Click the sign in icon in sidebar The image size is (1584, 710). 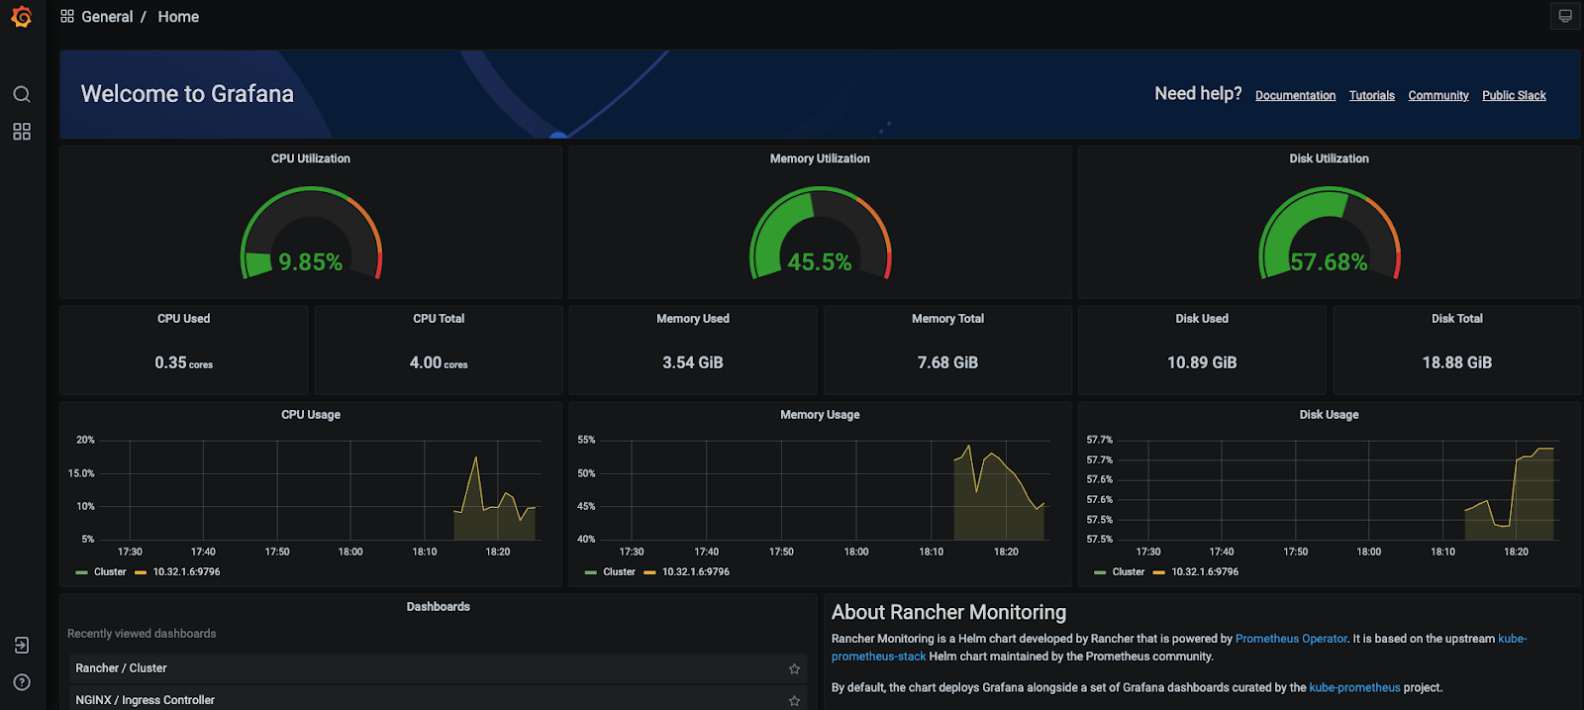click(x=22, y=646)
